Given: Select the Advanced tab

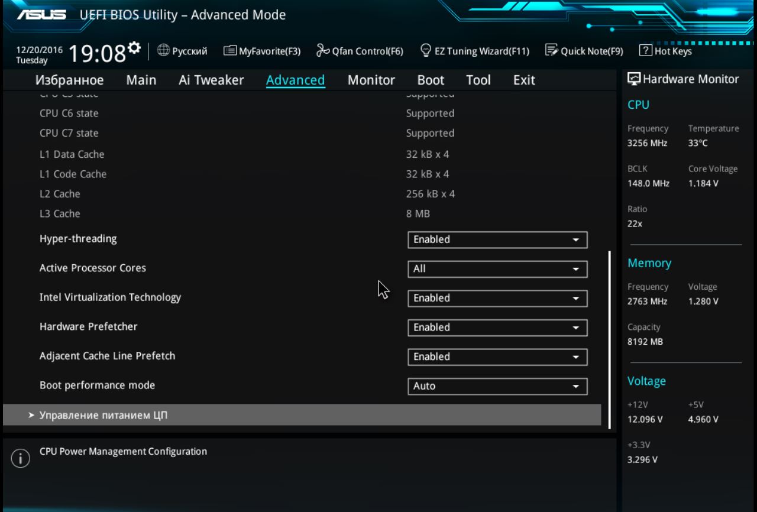Looking at the screenshot, I should [295, 80].
